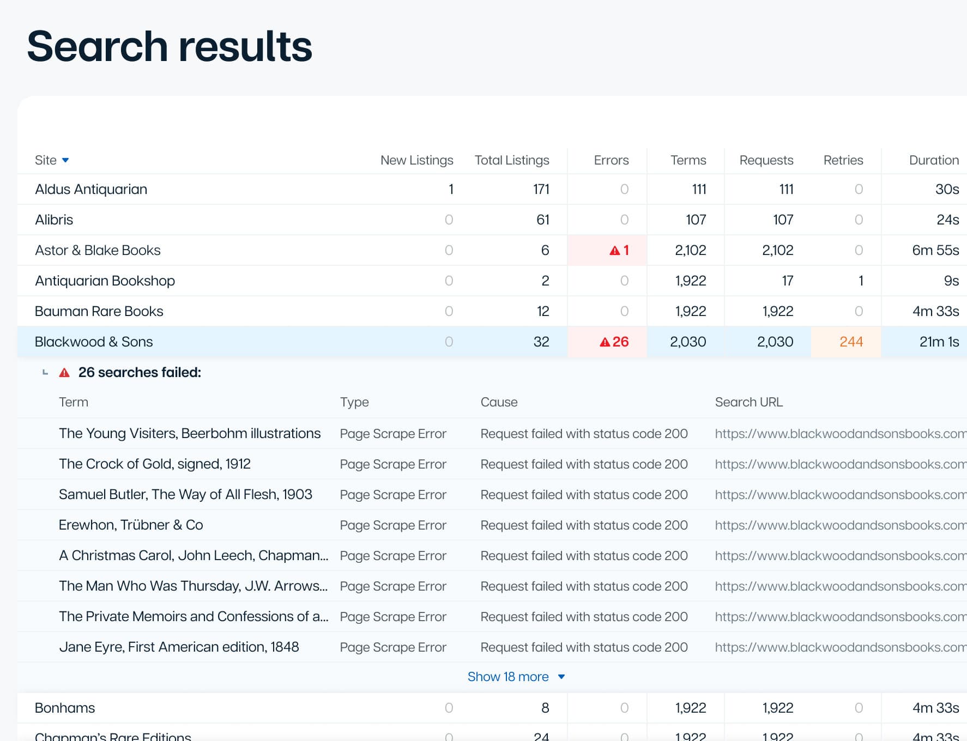Sort by Duration column header
This screenshot has height=741, width=967.
click(x=934, y=160)
